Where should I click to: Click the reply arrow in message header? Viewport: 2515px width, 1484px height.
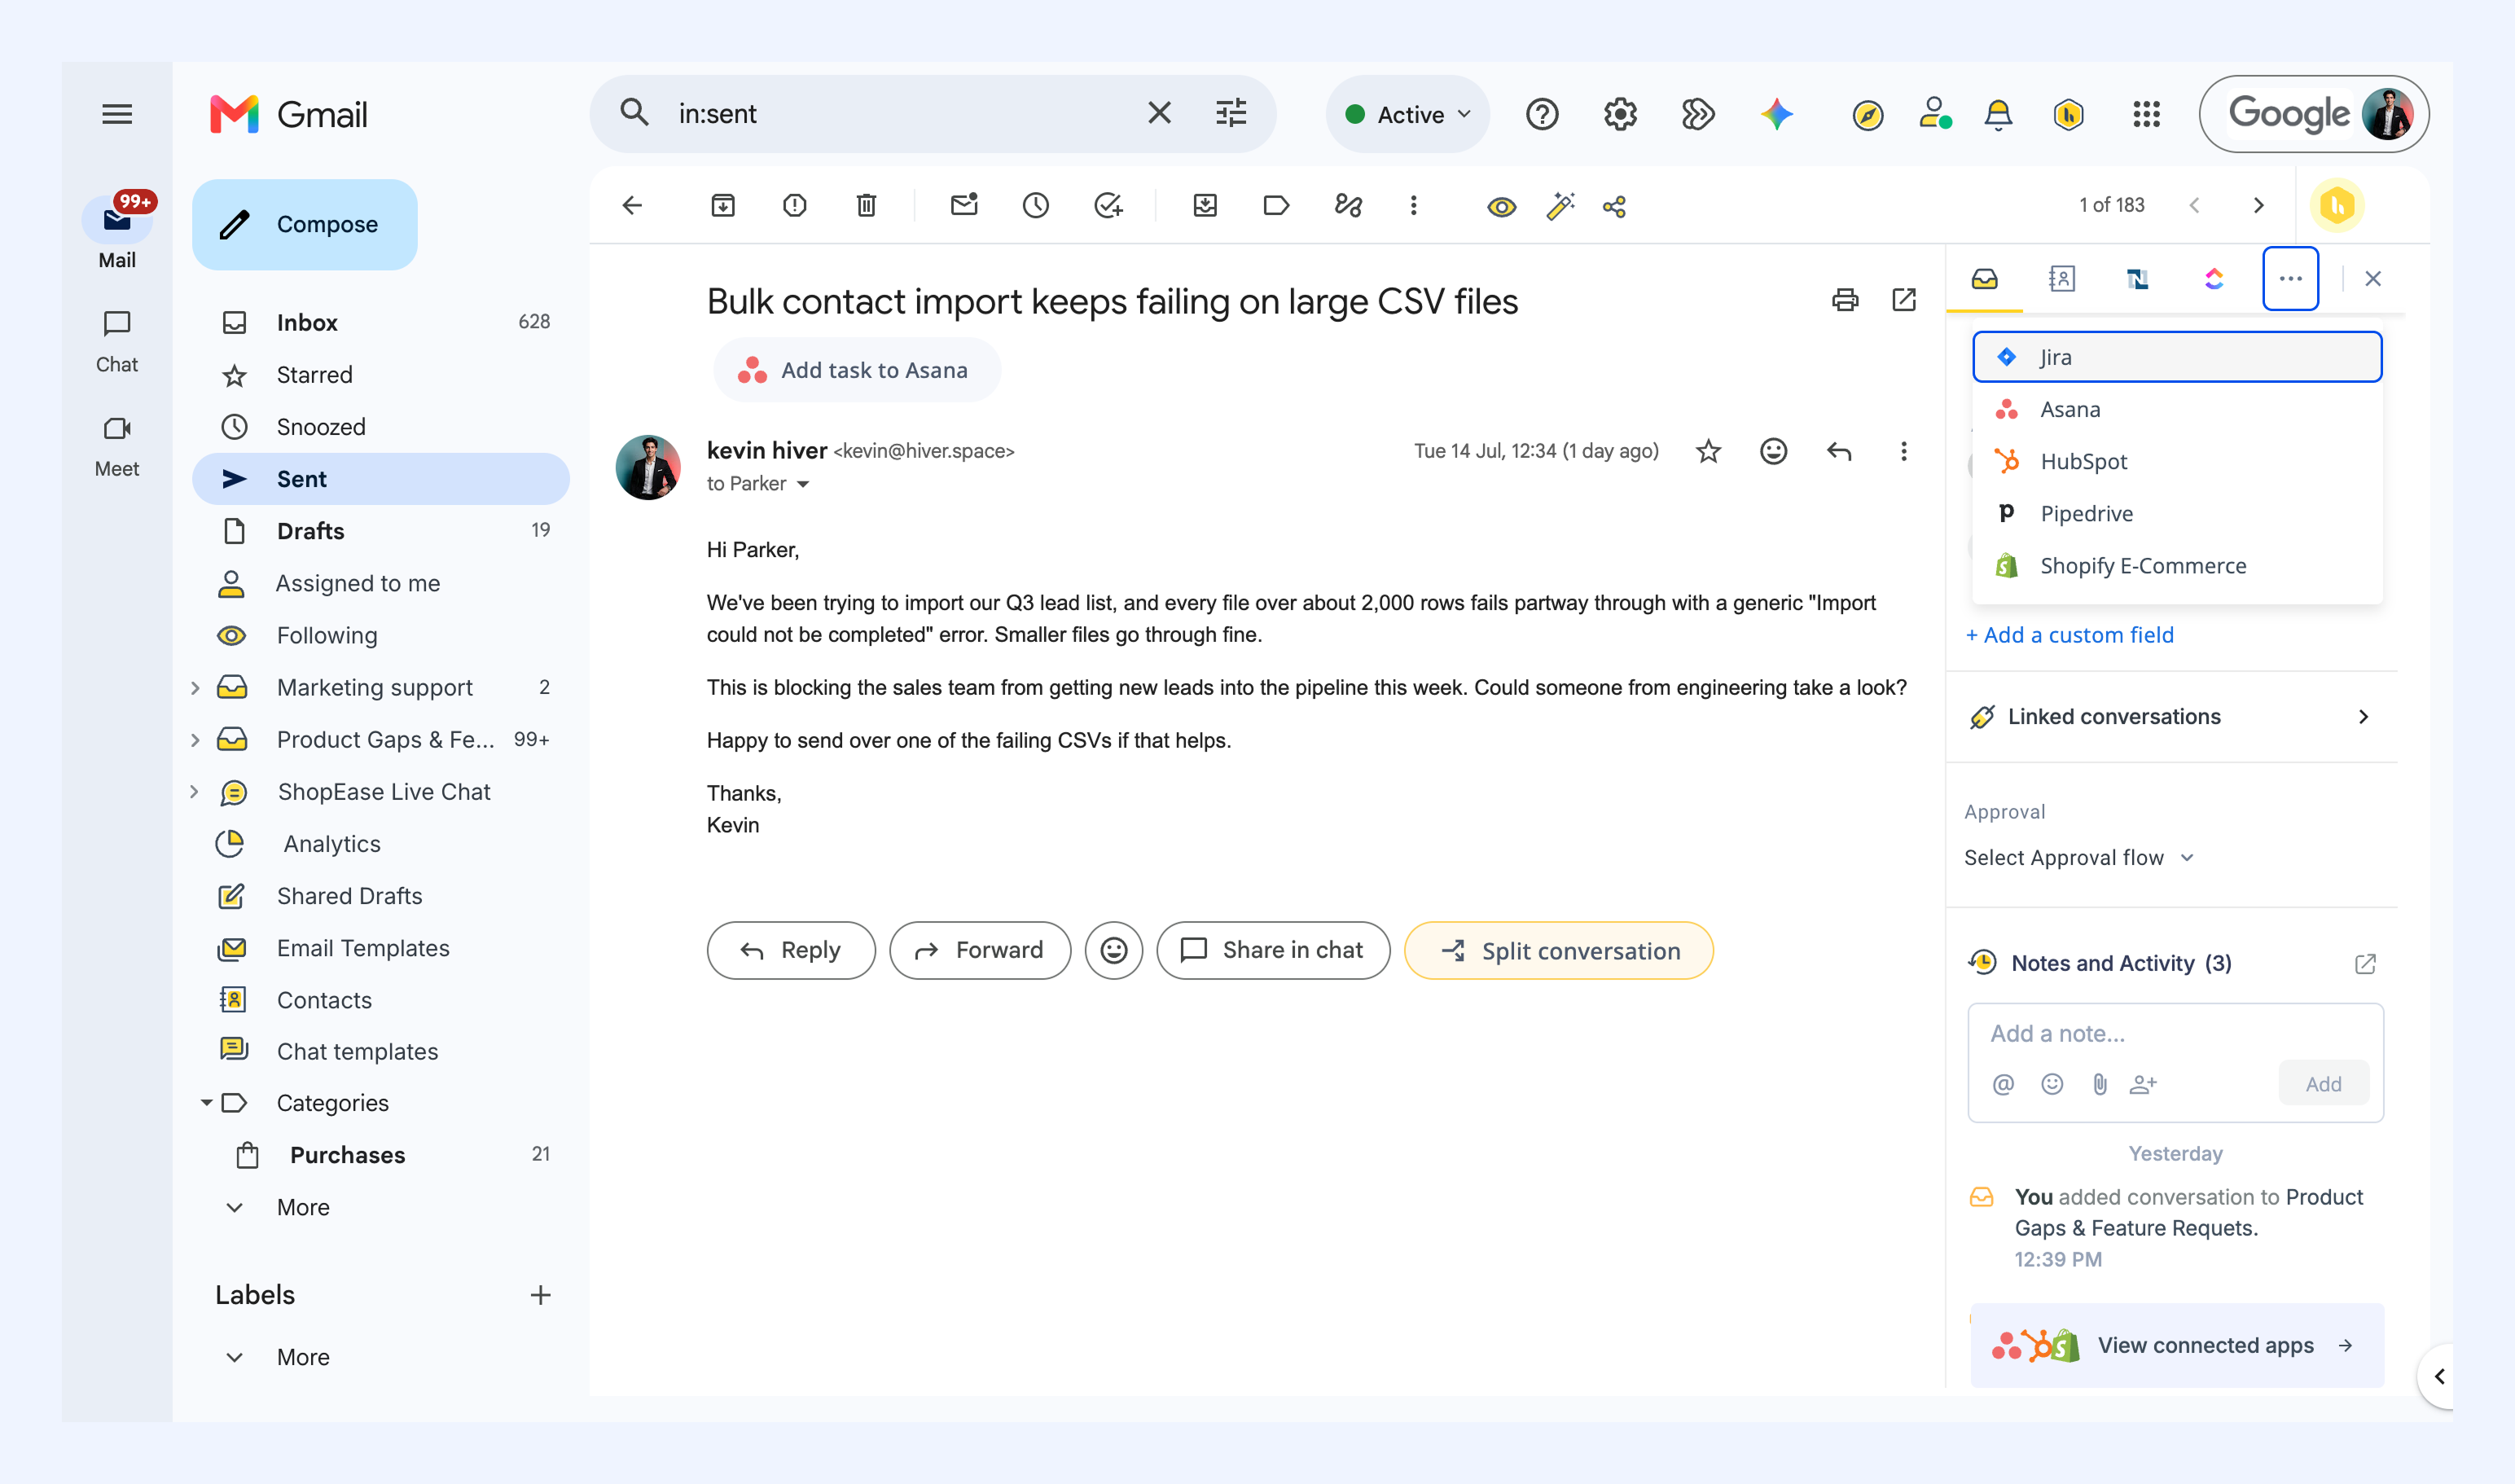coord(1839,452)
